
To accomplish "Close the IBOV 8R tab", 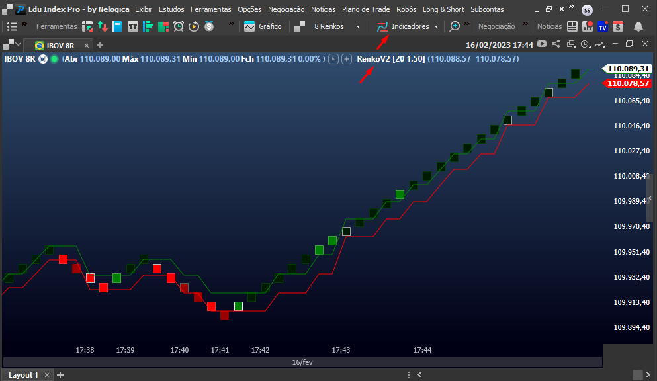I will pyautogui.click(x=86, y=45).
